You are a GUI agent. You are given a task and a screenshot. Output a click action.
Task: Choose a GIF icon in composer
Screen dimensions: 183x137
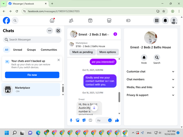(x=90, y=120)
